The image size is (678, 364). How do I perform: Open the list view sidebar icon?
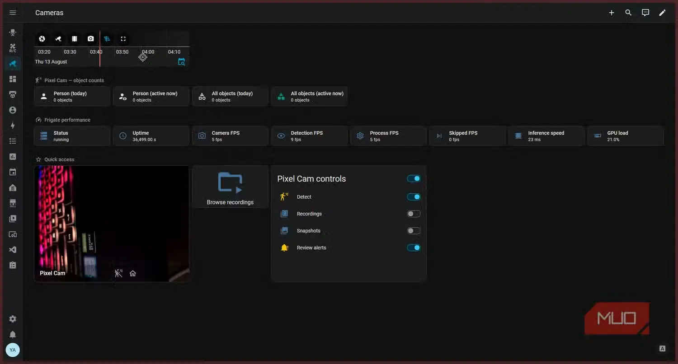tap(13, 141)
